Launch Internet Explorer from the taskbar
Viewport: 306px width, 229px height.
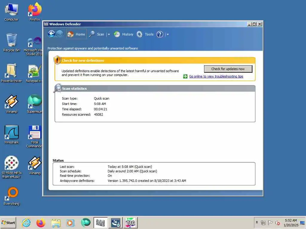[26, 222]
